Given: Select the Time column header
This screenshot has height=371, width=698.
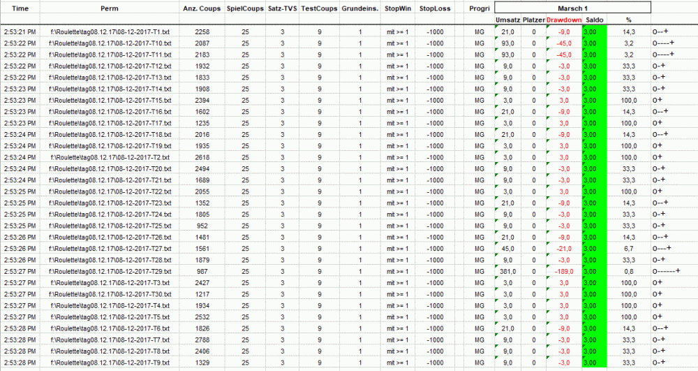Looking at the screenshot, I should click(20, 8).
